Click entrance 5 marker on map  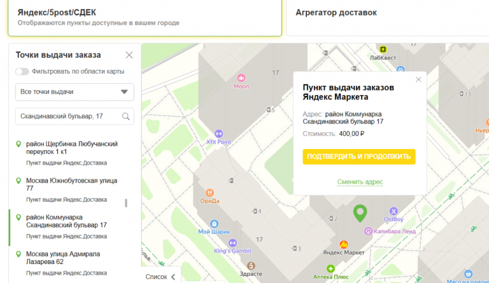tap(270, 109)
